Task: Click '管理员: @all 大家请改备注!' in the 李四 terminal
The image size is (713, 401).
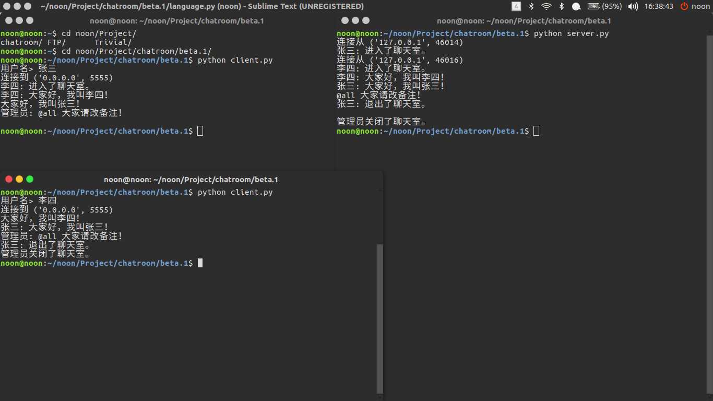Action: click(62, 237)
